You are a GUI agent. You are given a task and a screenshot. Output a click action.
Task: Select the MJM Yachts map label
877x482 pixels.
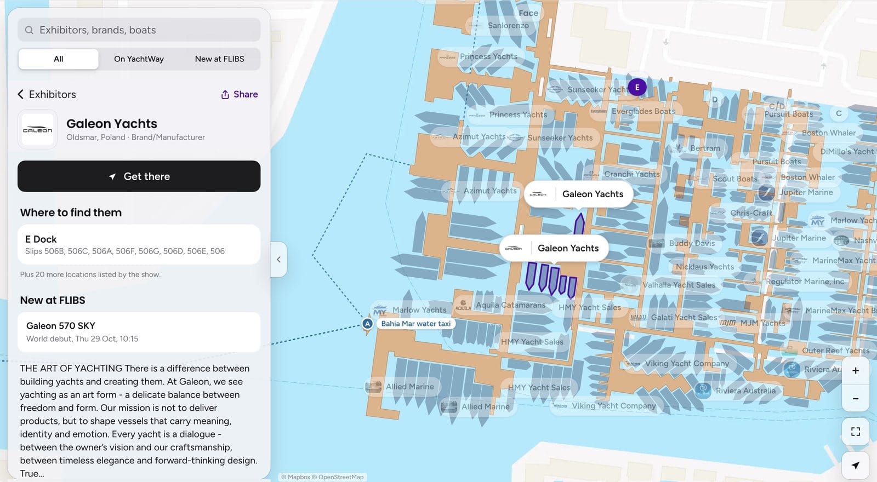click(754, 323)
